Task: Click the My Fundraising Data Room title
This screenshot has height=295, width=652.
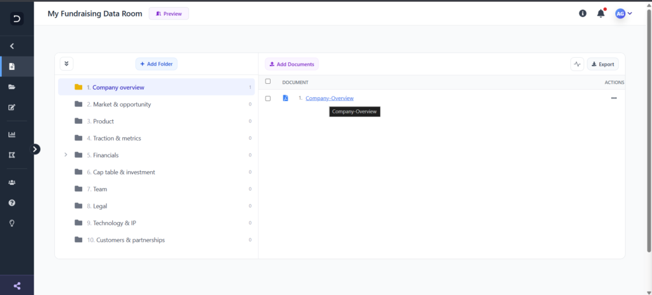Action: pos(95,14)
